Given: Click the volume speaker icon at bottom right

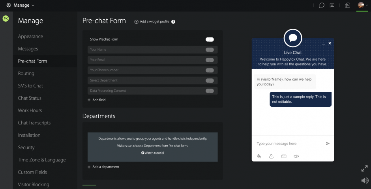Looking at the screenshot, I should pyautogui.click(x=364, y=180).
